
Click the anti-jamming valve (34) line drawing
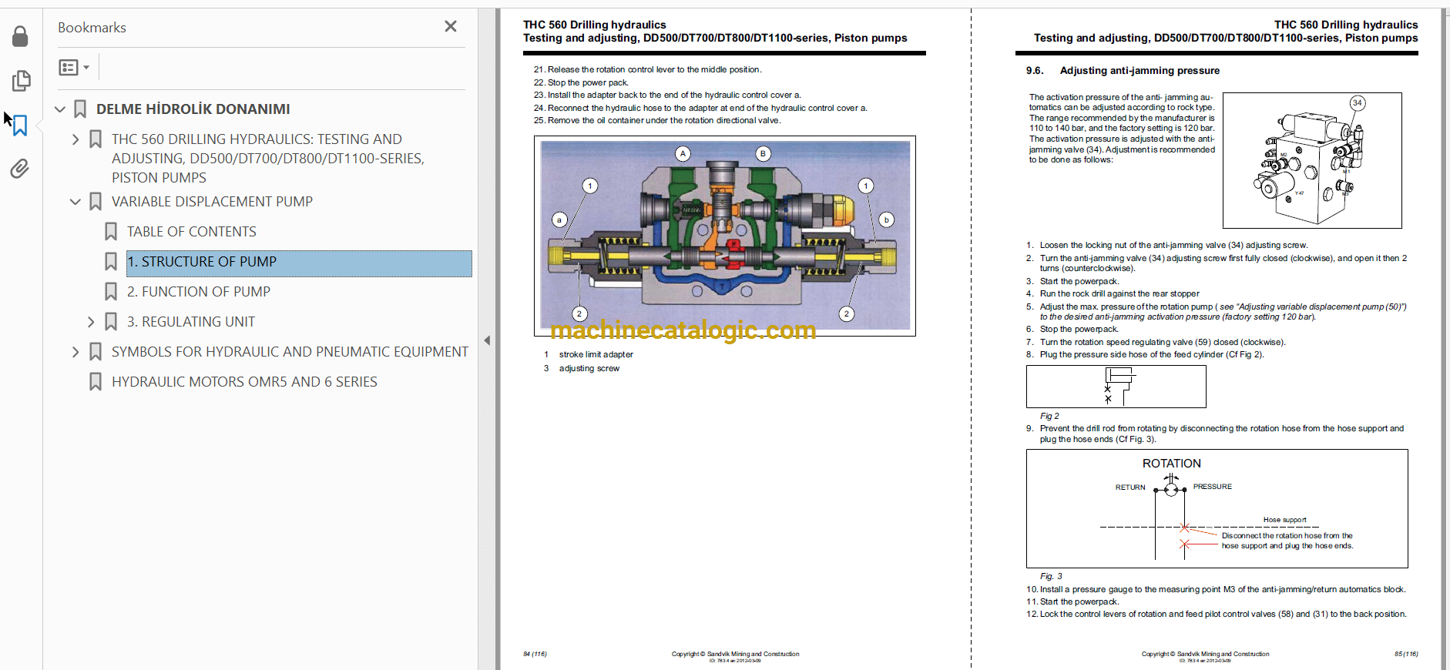tap(1312, 160)
